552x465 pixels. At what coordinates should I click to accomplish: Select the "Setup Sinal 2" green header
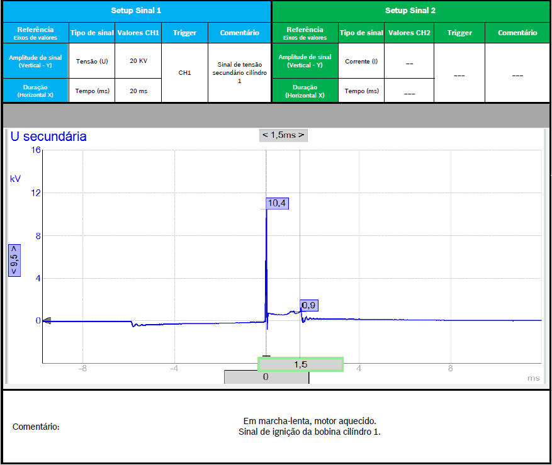click(410, 11)
